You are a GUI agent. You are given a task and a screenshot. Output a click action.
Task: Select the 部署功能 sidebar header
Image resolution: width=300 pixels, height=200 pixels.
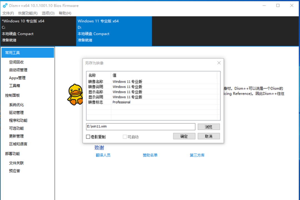[12, 154]
